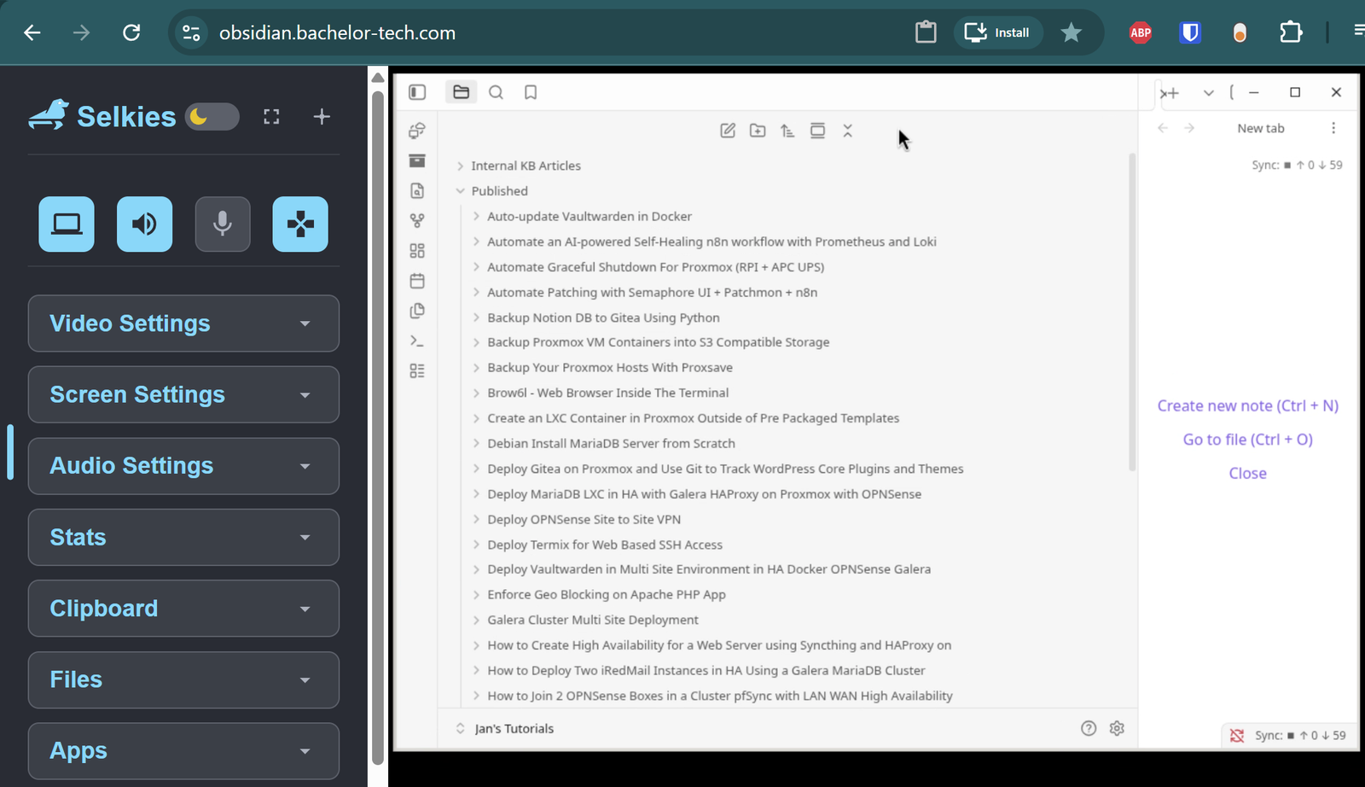The width and height of the screenshot is (1365, 787).
Task: Toggle Selkies fullscreen icon
Action: coord(271,117)
